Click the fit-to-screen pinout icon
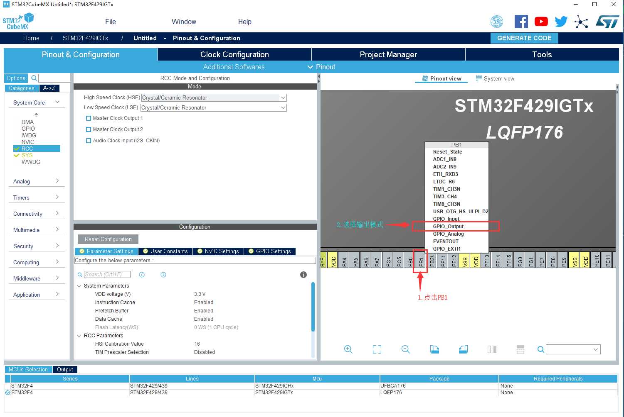This screenshot has height=417, width=624. click(377, 349)
